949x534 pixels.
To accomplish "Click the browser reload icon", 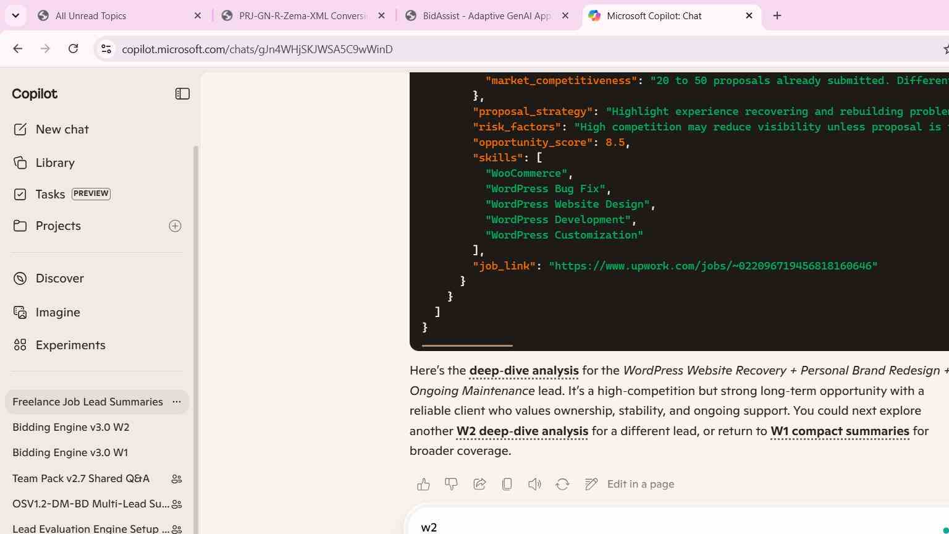I will (x=73, y=49).
